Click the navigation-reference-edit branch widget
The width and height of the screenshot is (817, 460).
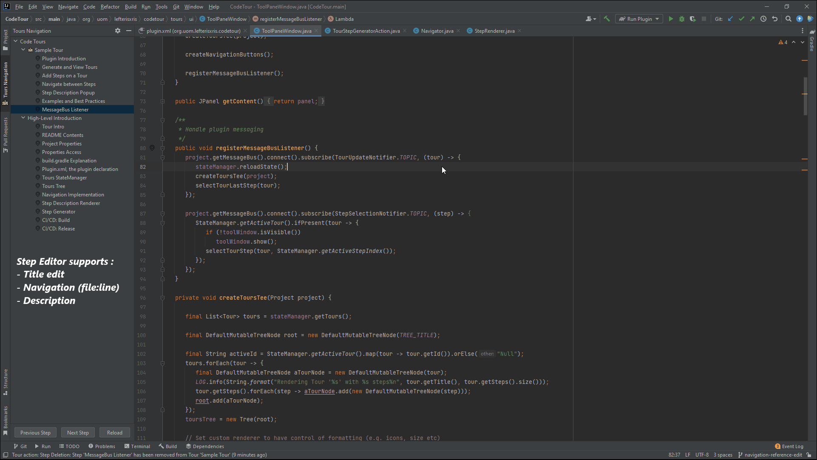770,454
